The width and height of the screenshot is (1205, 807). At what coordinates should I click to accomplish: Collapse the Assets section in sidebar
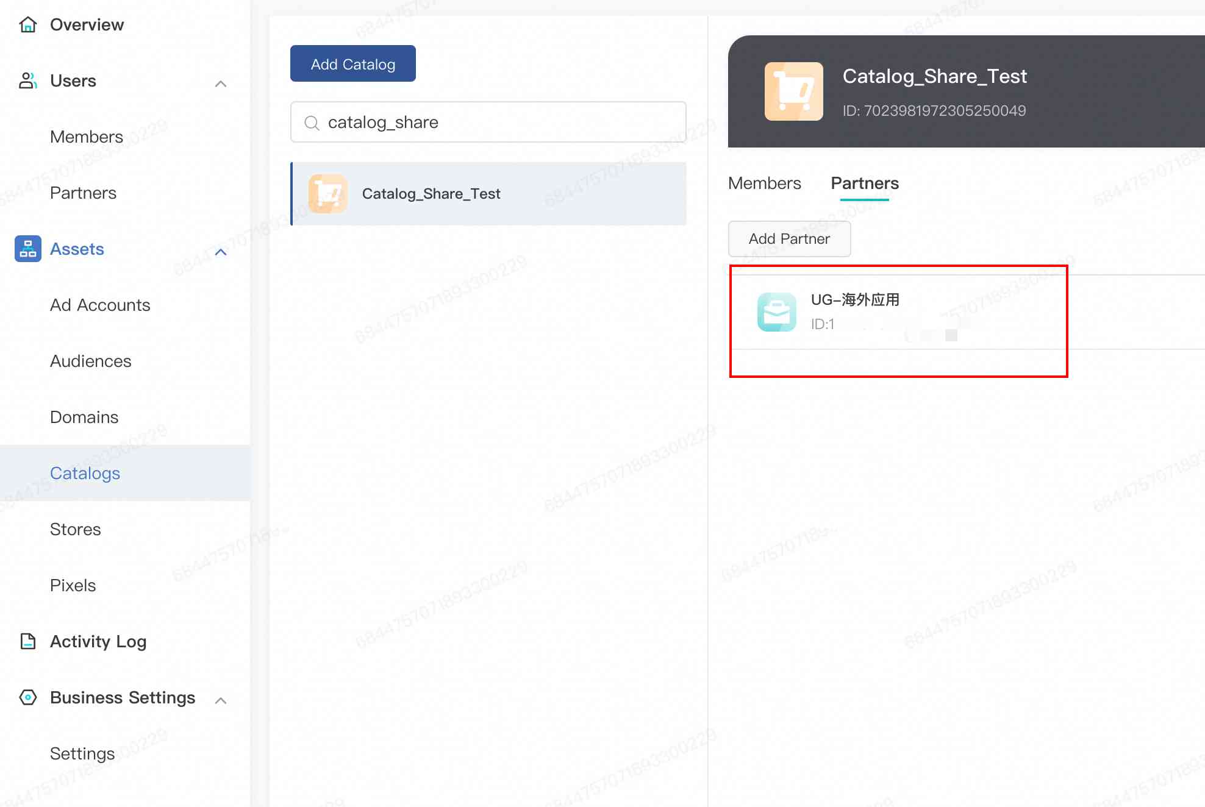[x=220, y=251]
